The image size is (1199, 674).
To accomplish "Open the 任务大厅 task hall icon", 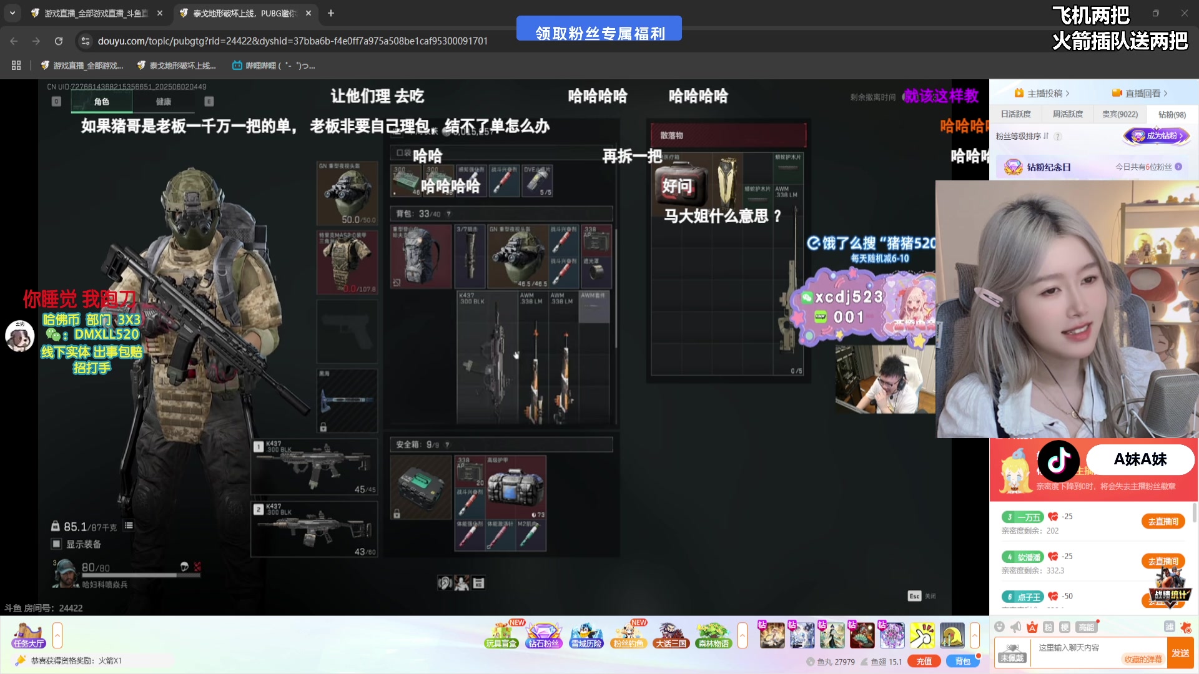I will pos(29,636).
